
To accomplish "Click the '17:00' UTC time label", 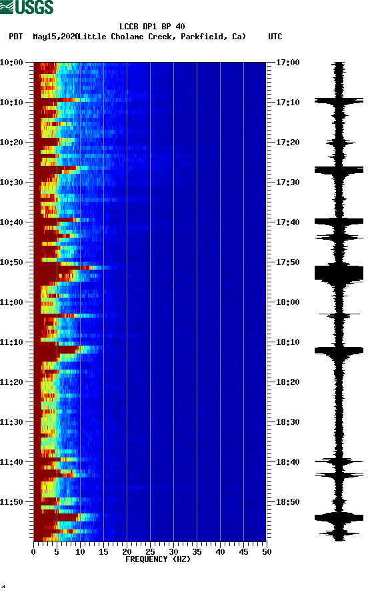I will click(x=287, y=63).
